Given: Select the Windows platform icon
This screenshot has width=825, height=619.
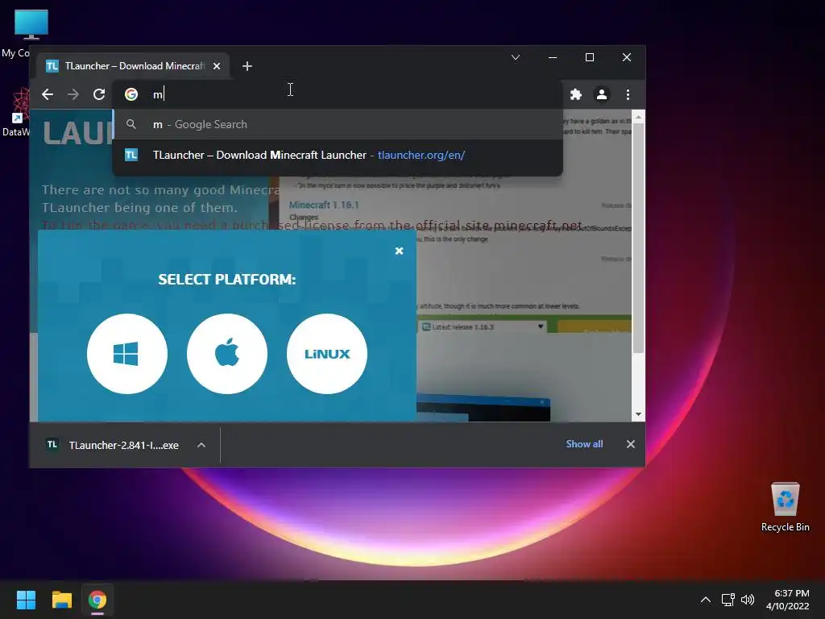Looking at the screenshot, I should [126, 353].
